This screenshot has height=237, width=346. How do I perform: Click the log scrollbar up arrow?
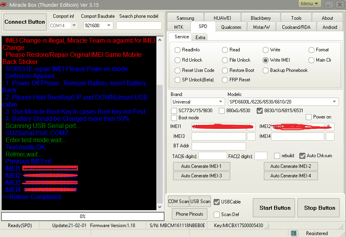pyautogui.click(x=160, y=40)
